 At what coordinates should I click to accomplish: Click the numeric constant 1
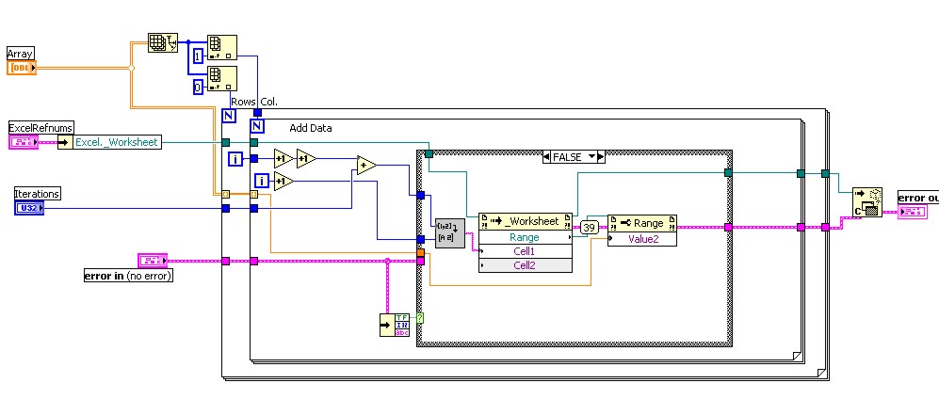click(199, 56)
